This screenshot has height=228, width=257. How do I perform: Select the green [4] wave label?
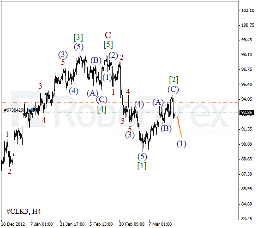coord(102,109)
